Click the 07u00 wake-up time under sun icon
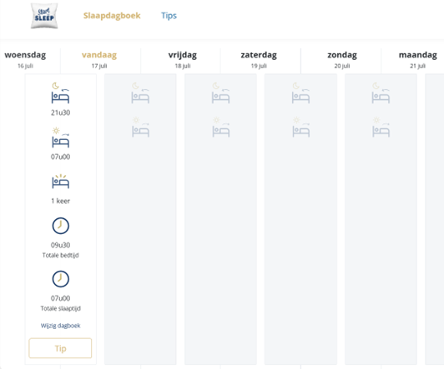 pos(61,157)
